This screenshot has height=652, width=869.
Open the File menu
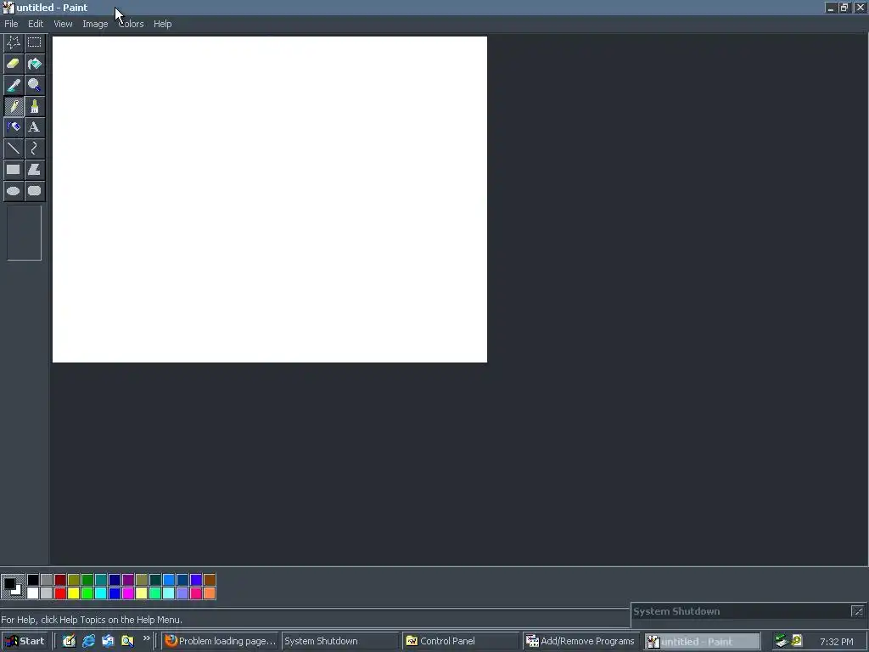11,24
